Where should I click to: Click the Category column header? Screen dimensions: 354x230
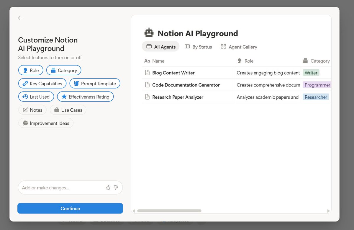pyautogui.click(x=316, y=61)
